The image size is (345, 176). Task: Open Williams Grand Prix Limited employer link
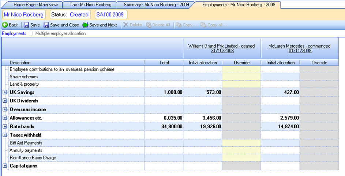(x=222, y=48)
